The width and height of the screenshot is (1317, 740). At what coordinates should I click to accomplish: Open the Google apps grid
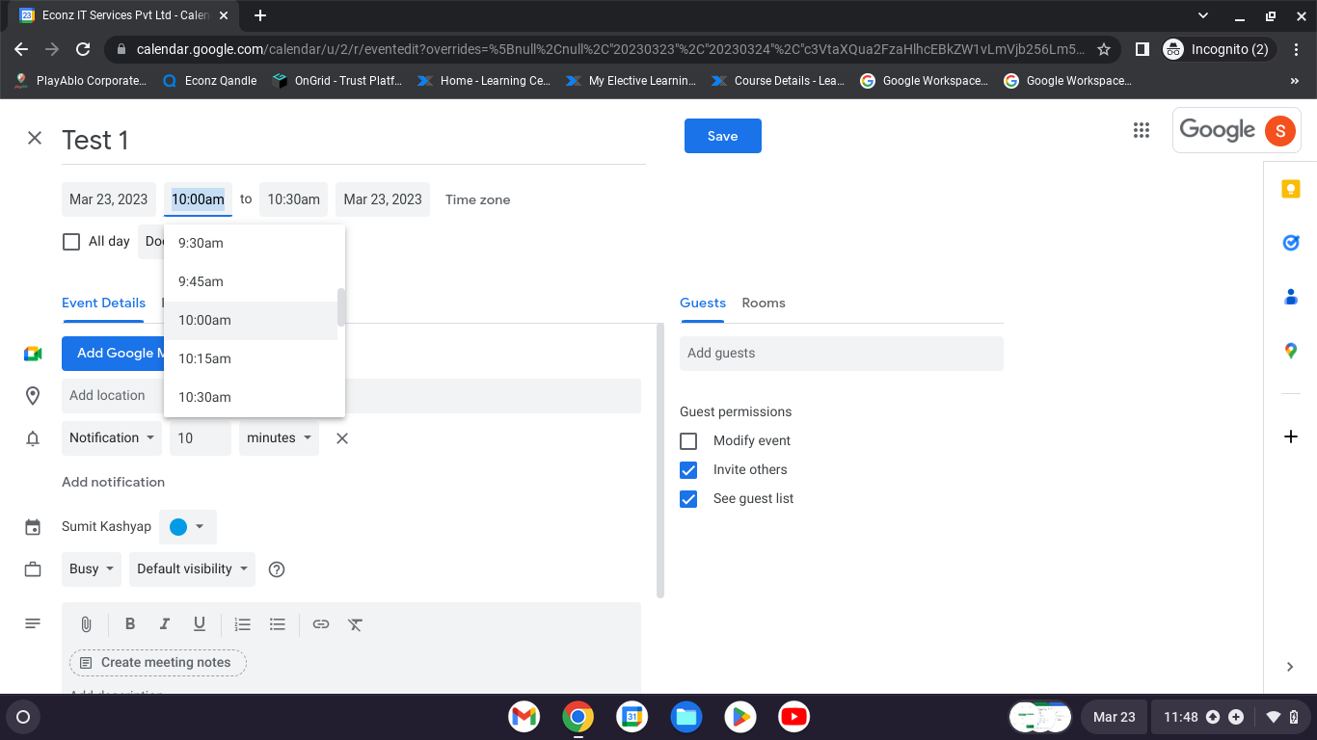pyautogui.click(x=1142, y=130)
